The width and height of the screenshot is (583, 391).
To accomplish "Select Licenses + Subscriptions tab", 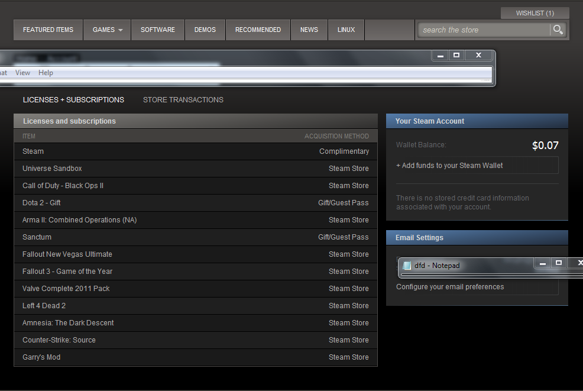I will coord(74,100).
